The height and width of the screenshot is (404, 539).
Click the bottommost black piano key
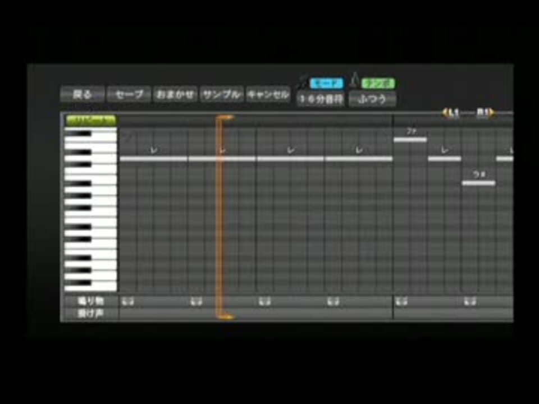tap(79, 283)
